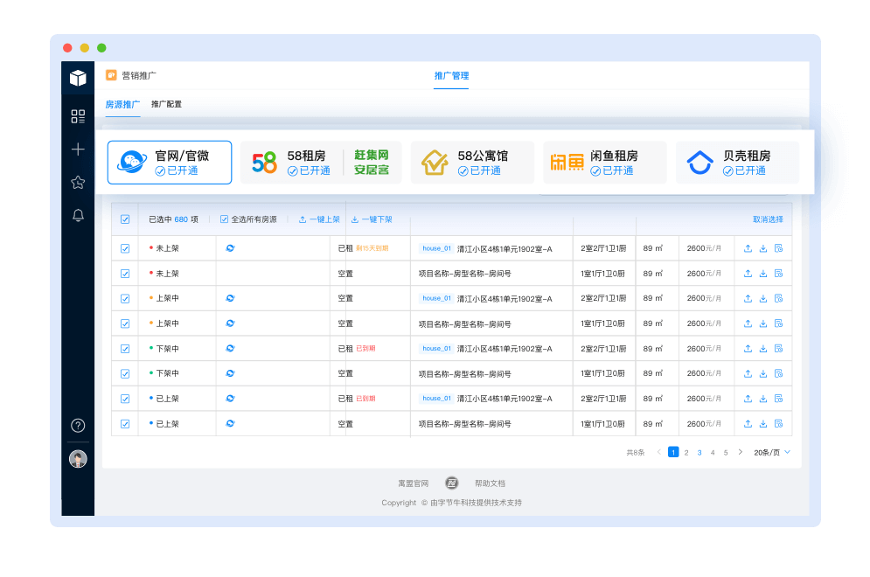Go to previous page with left arrow

coord(658,452)
